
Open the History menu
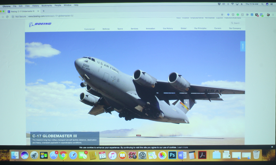click(36, 6)
